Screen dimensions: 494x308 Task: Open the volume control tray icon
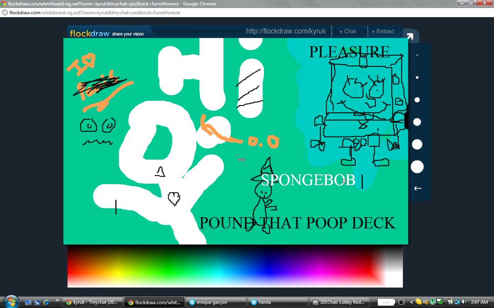463,302
